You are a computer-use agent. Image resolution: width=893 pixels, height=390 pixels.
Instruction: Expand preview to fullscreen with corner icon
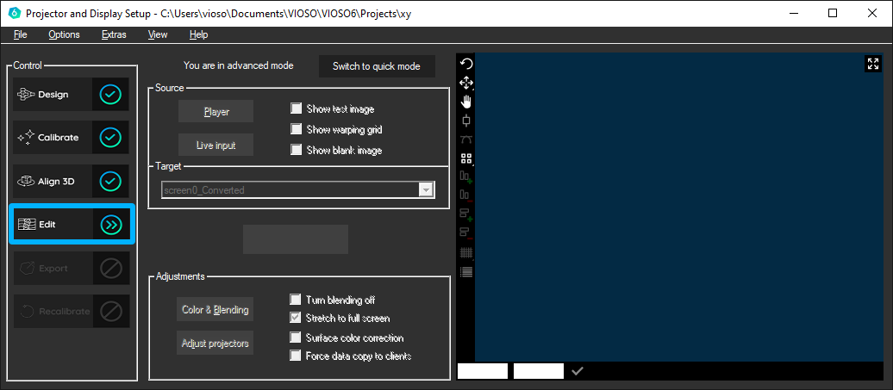(x=872, y=64)
